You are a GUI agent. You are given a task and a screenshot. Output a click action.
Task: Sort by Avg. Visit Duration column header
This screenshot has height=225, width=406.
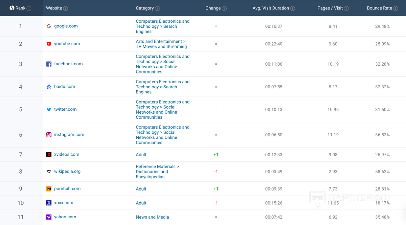tap(271, 8)
